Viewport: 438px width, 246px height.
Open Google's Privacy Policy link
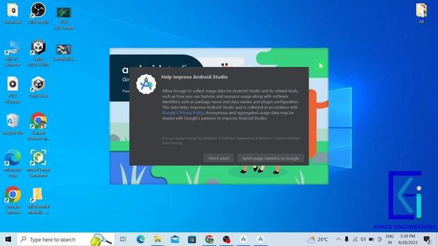click(x=183, y=113)
